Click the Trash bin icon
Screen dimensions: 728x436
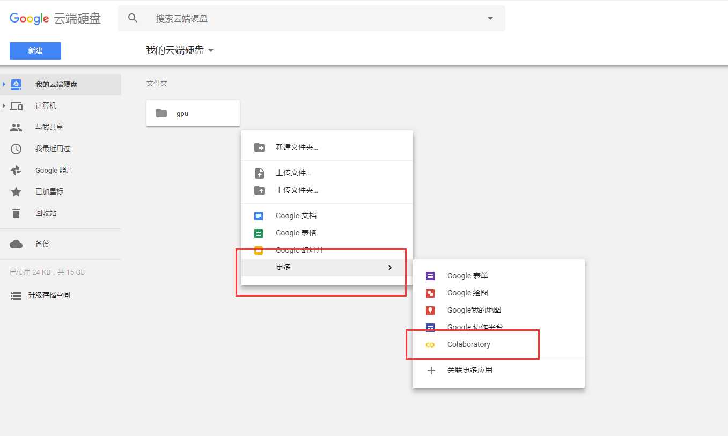(x=16, y=213)
